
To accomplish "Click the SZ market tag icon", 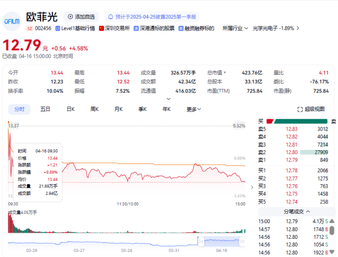I will click(30, 29).
